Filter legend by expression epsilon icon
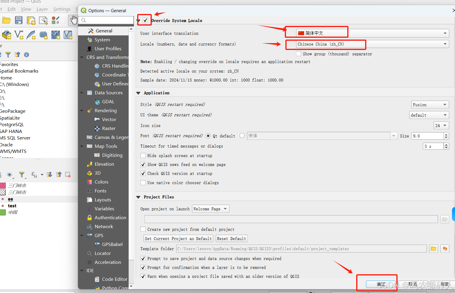 (x=34, y=175)
